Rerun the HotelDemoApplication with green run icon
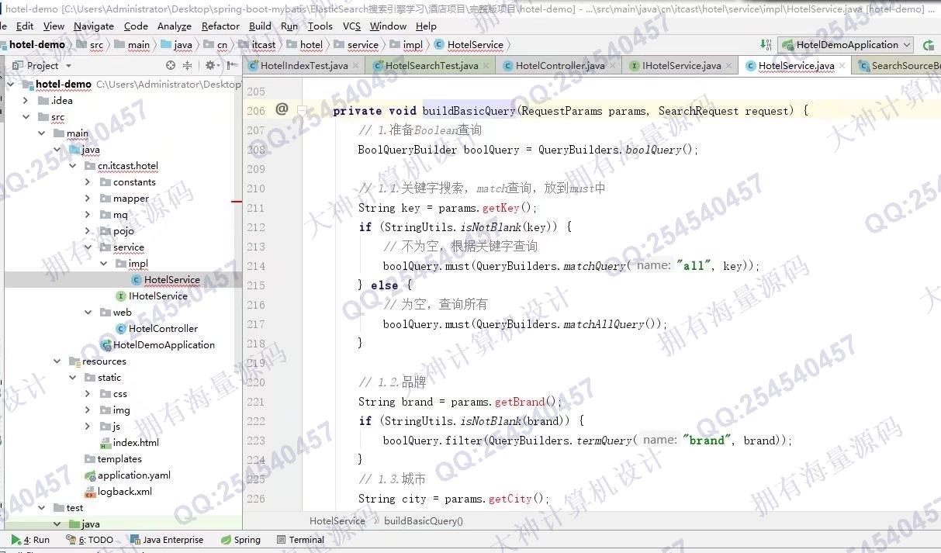The image size is (941, 553). point(929,45)
